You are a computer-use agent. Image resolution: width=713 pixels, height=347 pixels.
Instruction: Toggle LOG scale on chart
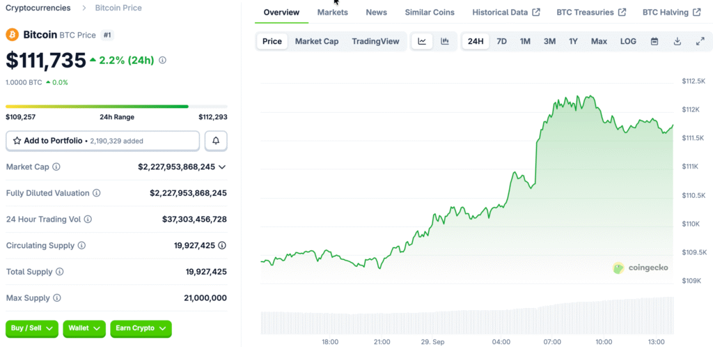click(629, 41)
